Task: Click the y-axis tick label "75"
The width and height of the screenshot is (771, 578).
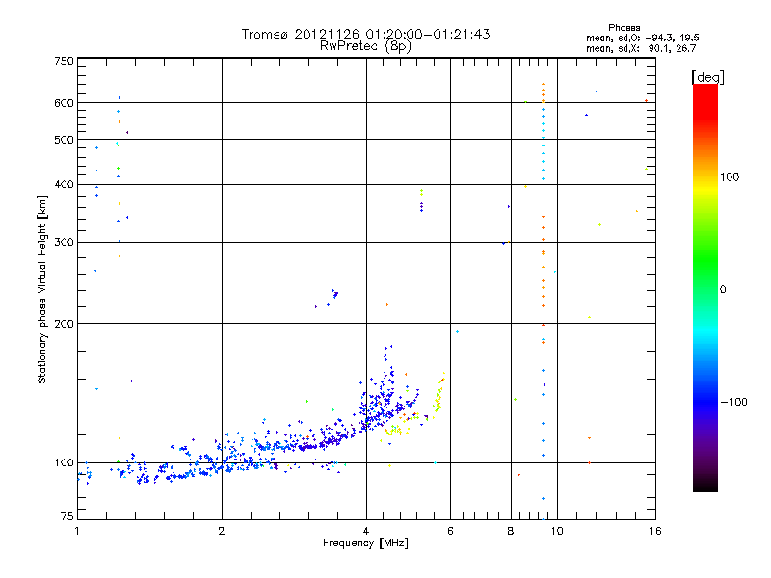Action: pos(67,516)
